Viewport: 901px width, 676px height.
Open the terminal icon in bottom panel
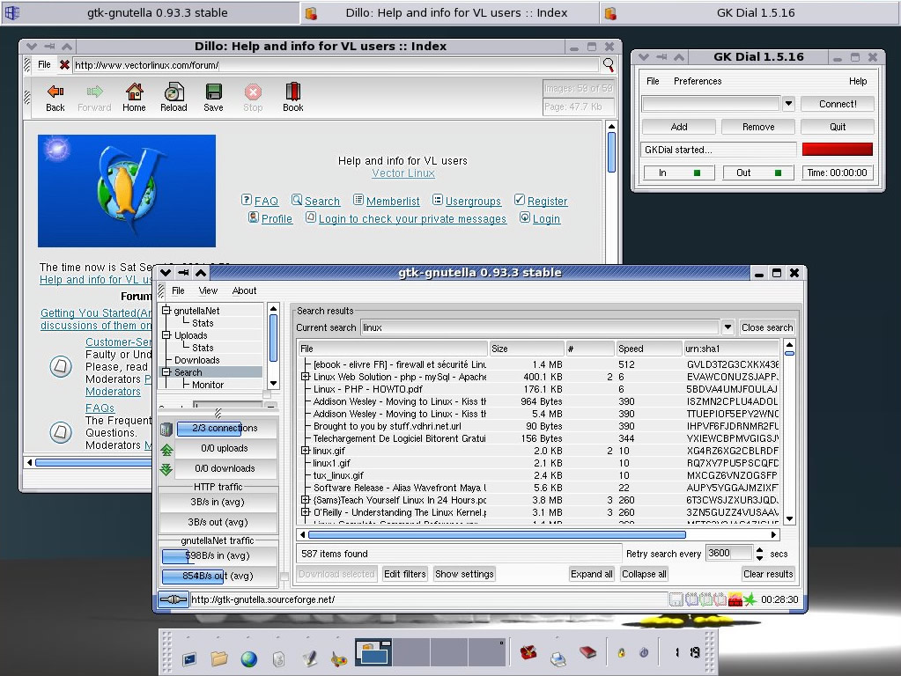(189, 658)
